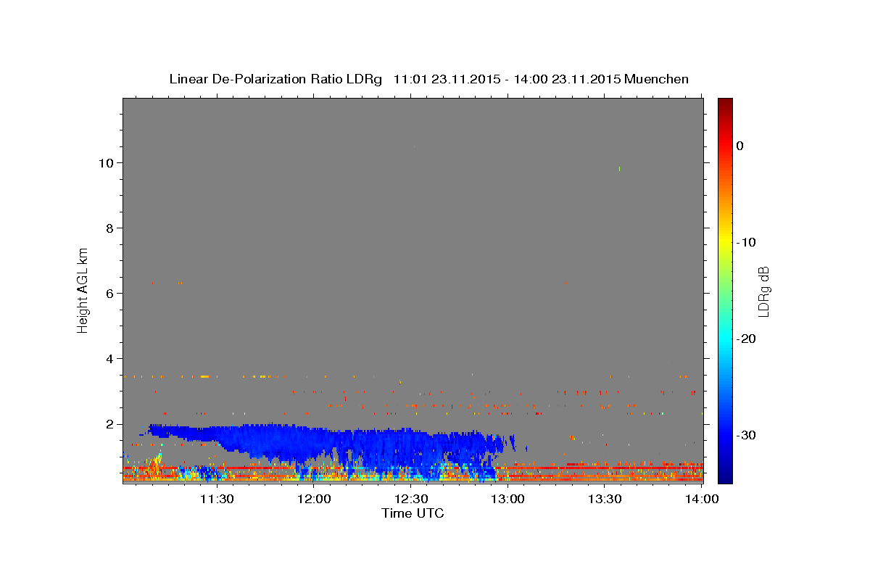The image size is (870, 580).
Task: Click the colorbar tick label -20
Action: point(746,339)
